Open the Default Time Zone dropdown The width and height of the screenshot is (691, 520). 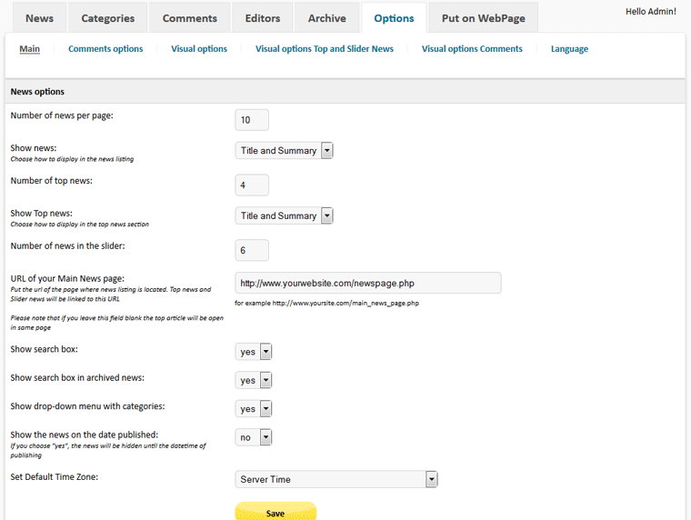tap(336, 479)
